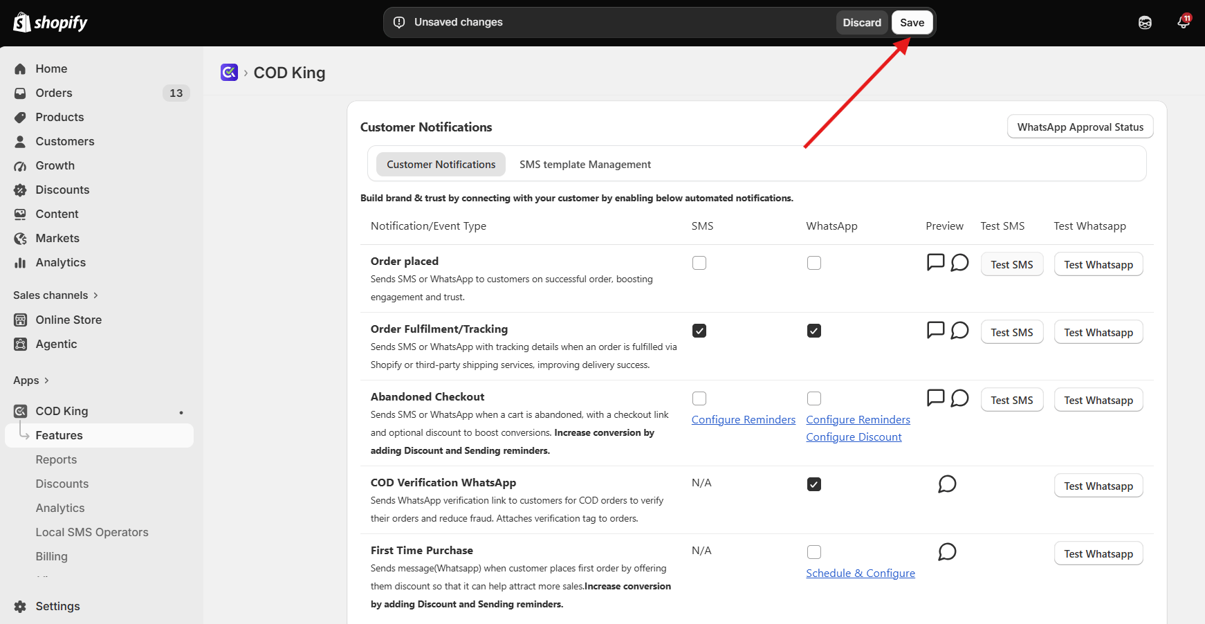Click the Settings gear icon
Image resolution: width=1205 pixels, height=624 pixels.
click(21, 607)
